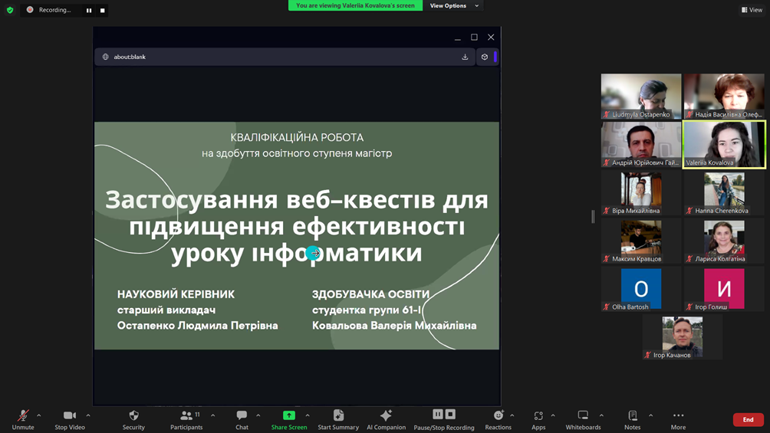
Task: Unmute the microphone
Action: pos(22,420)
